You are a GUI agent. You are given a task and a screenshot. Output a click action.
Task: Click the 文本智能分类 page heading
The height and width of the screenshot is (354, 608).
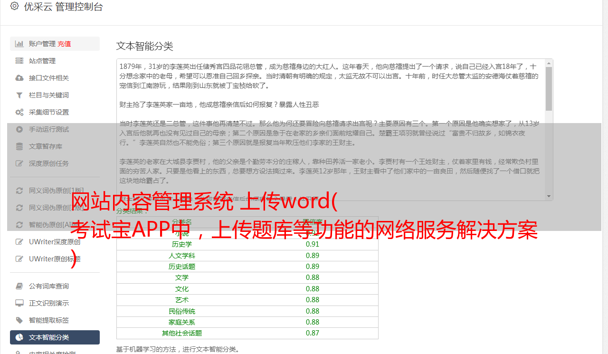click(145, 46)
